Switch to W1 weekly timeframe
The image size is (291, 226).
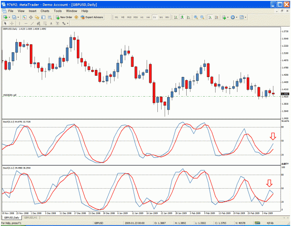[161, 17]
